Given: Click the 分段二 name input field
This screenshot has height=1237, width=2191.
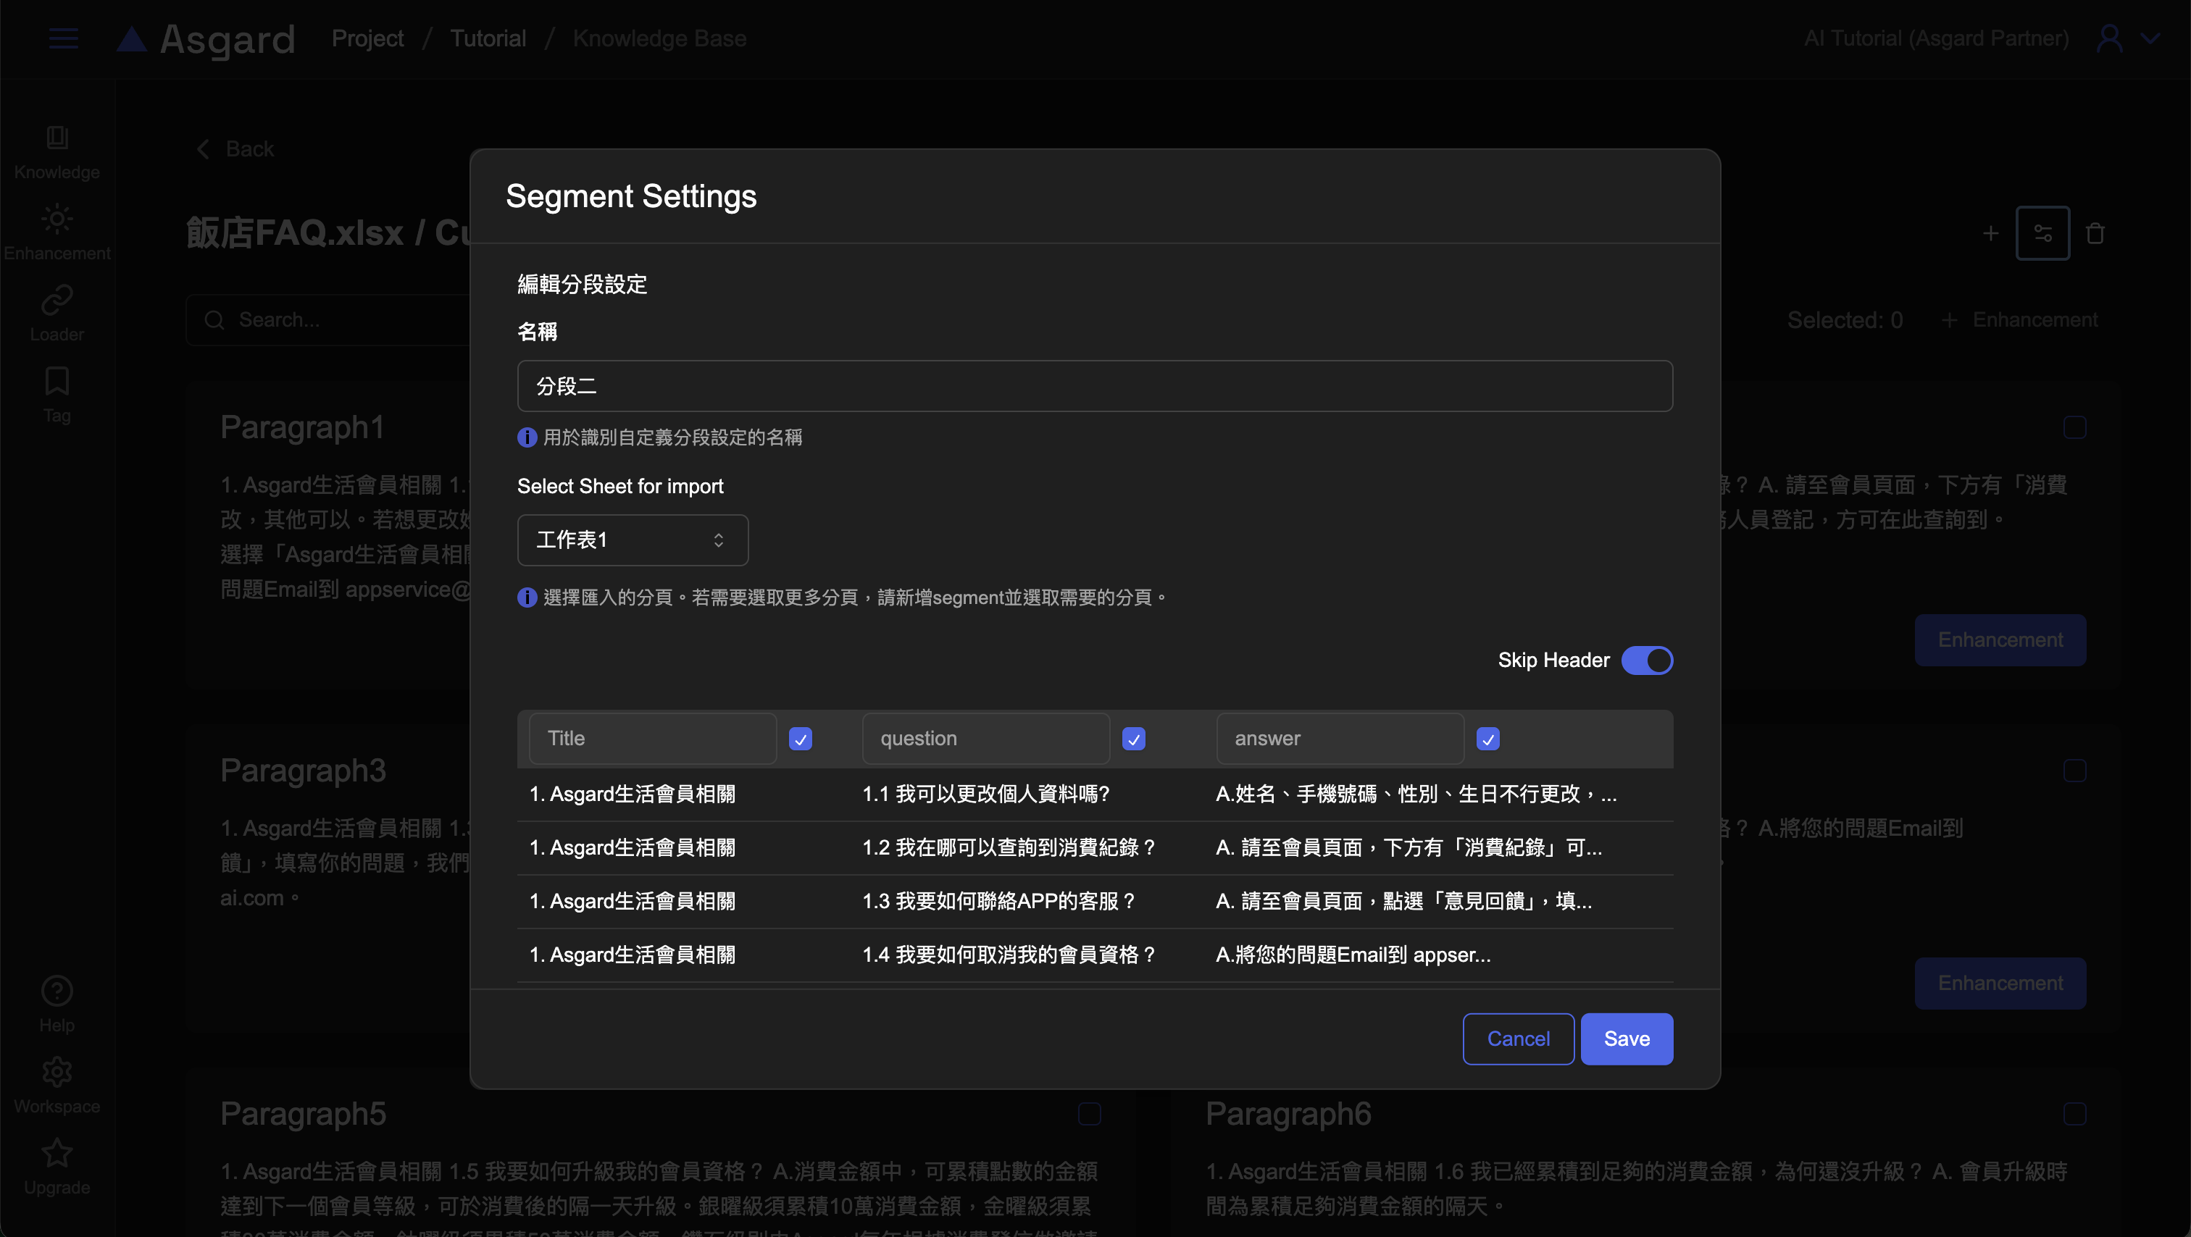Looking at the screenshot, I should point(1095,386).
